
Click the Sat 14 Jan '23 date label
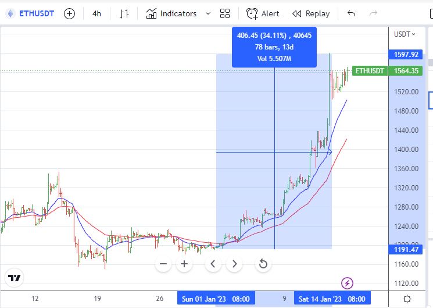click(x=332, y=299)
